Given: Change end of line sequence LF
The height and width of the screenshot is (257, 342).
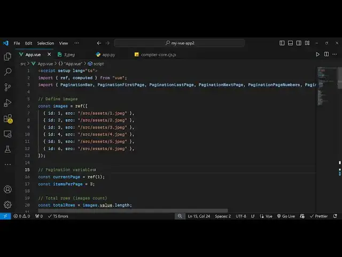Looking at the screenshot, I should [253, 216].
